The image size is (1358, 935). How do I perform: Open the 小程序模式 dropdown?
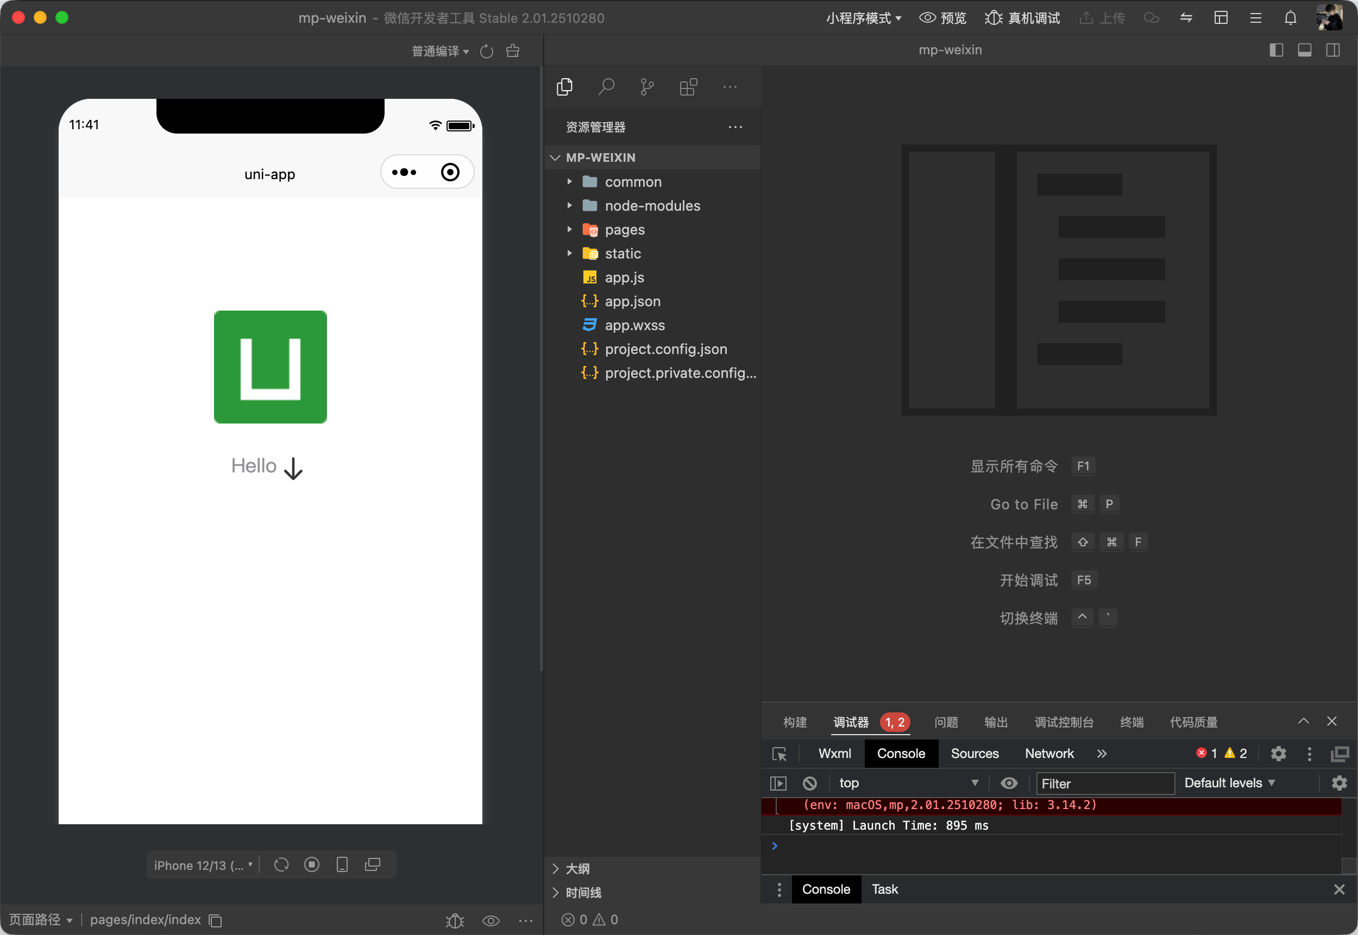point(863,18)
